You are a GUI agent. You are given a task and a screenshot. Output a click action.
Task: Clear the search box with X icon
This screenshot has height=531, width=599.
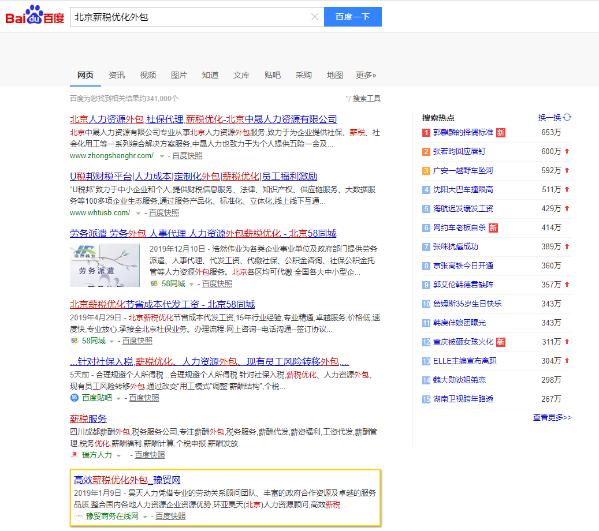(315, 17)
